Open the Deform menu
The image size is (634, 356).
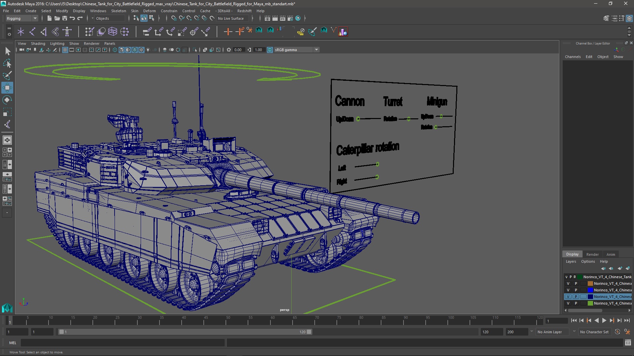click(149, 11)
